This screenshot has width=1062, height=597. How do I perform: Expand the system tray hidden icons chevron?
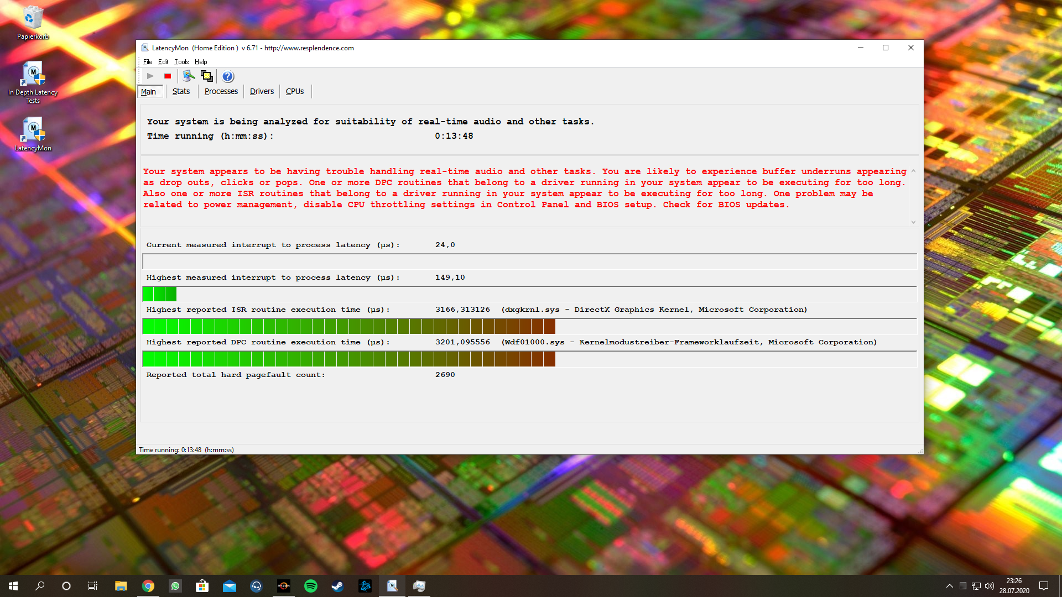pos(949,586)
